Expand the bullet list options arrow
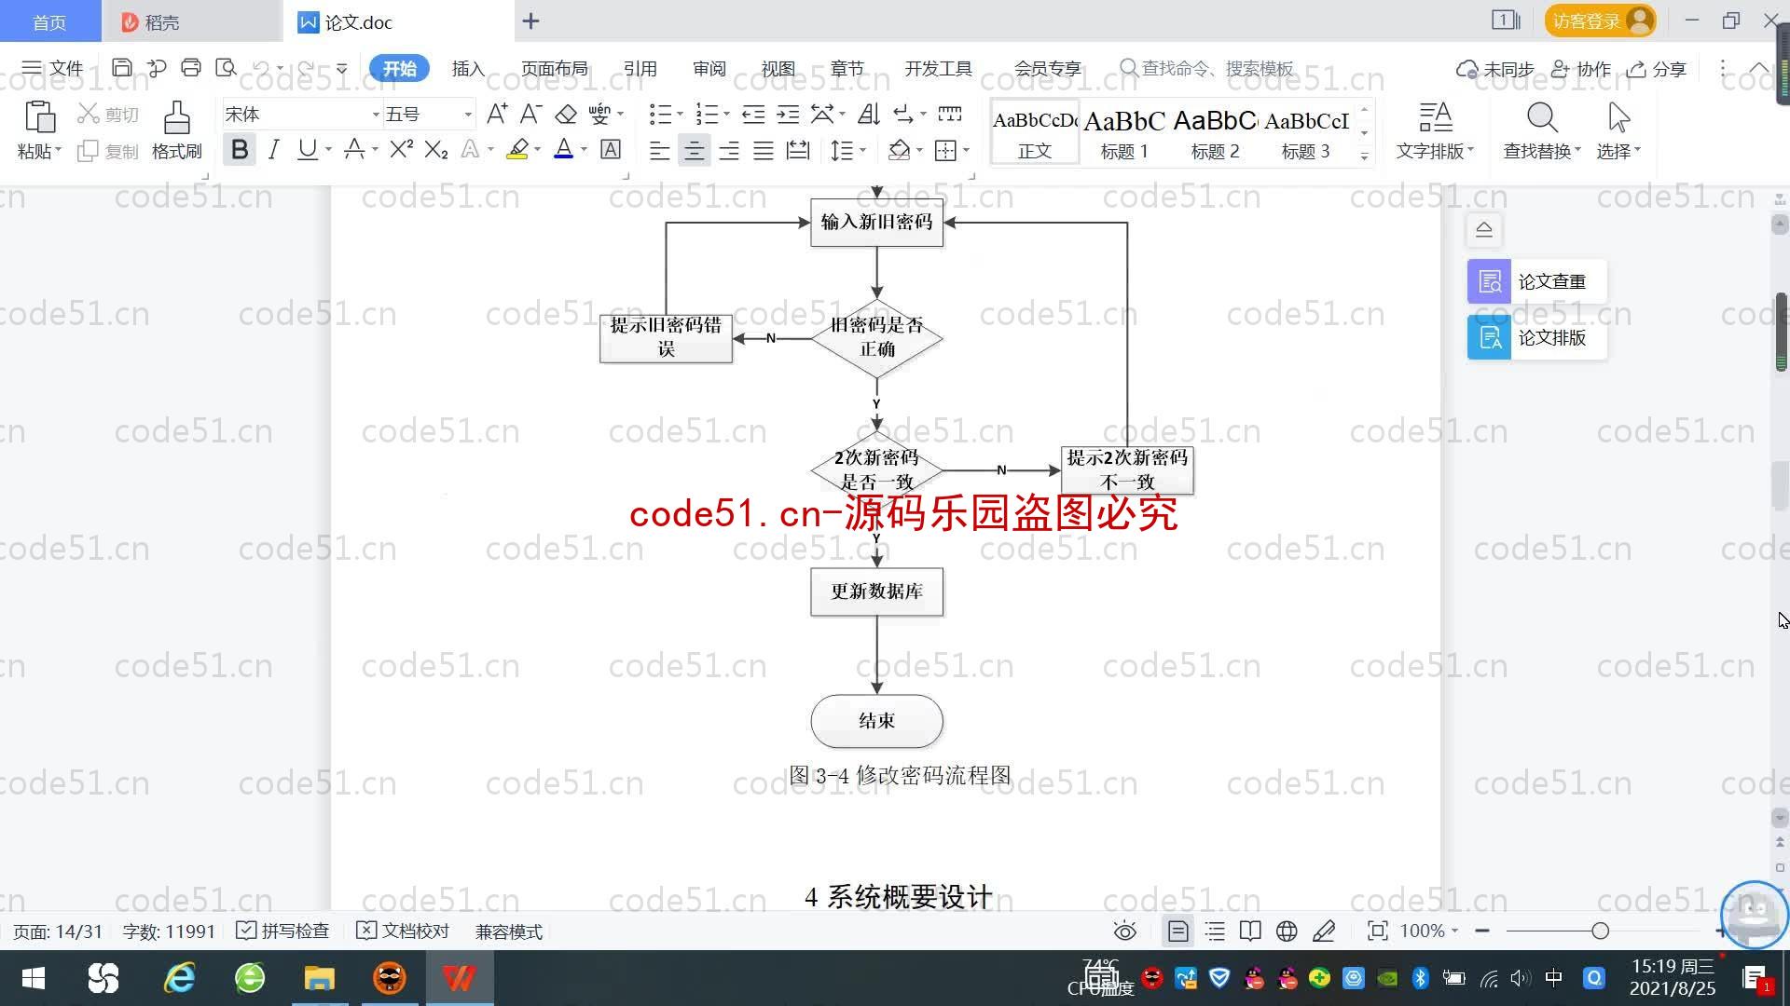This screenshot has width=1790, height=1006. tap(681, 115)
